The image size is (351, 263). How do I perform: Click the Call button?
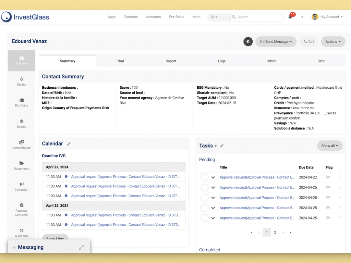point(309,41)
